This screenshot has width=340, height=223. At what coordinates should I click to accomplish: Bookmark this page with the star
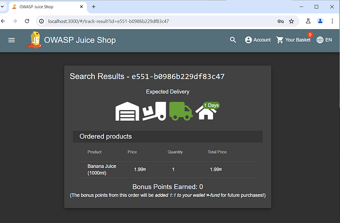(291, 21)
